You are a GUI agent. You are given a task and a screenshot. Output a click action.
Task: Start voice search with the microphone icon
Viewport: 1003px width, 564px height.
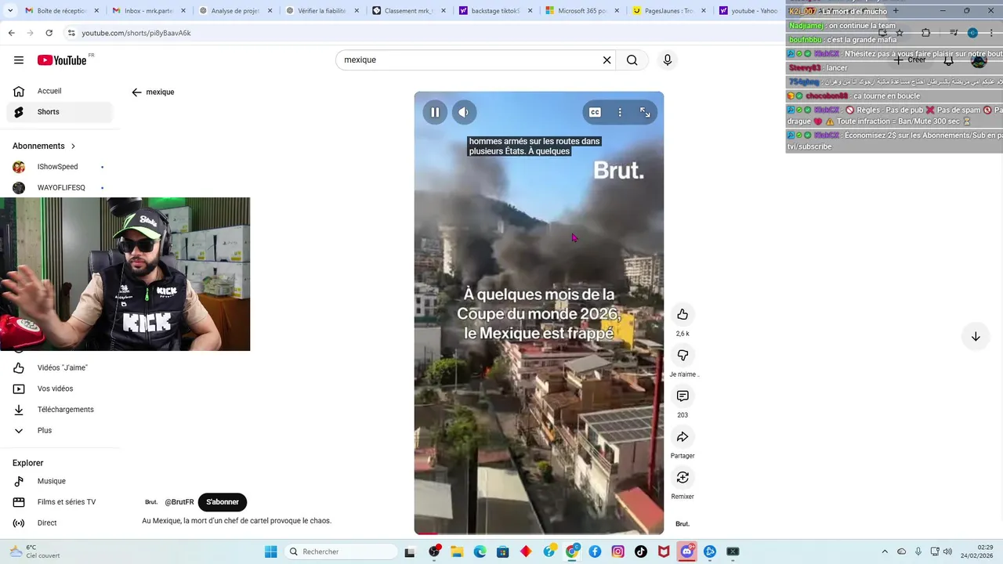[668, 60]
